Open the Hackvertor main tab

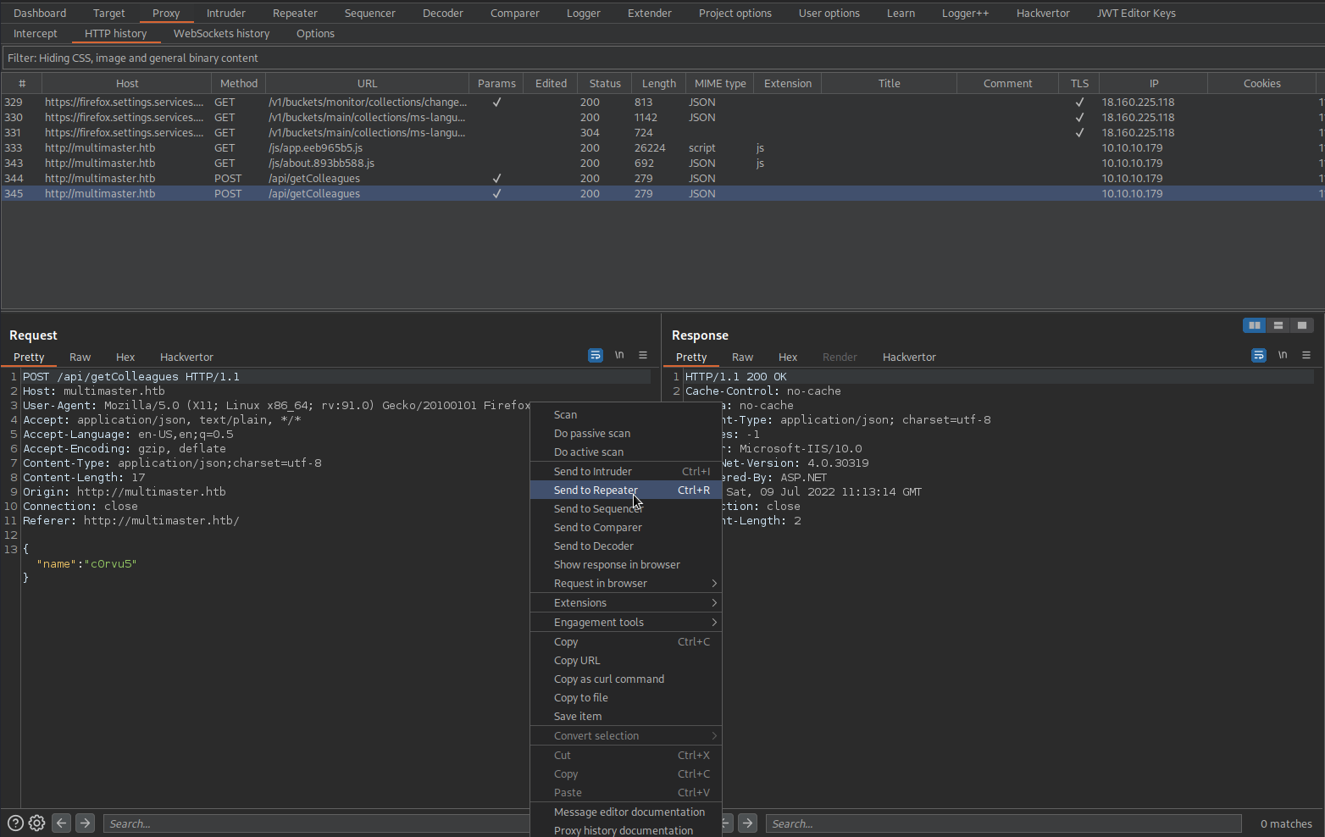tap(1042, 13)
